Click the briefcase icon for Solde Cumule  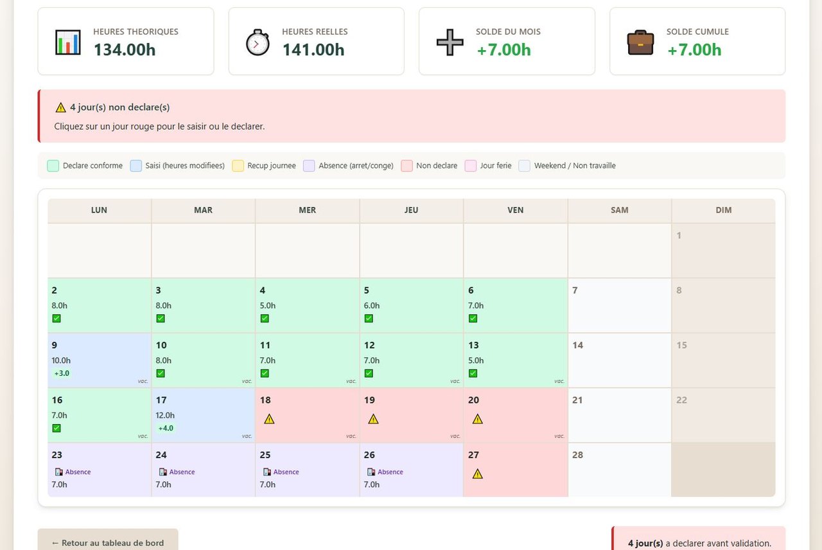(x=640, y=42)
